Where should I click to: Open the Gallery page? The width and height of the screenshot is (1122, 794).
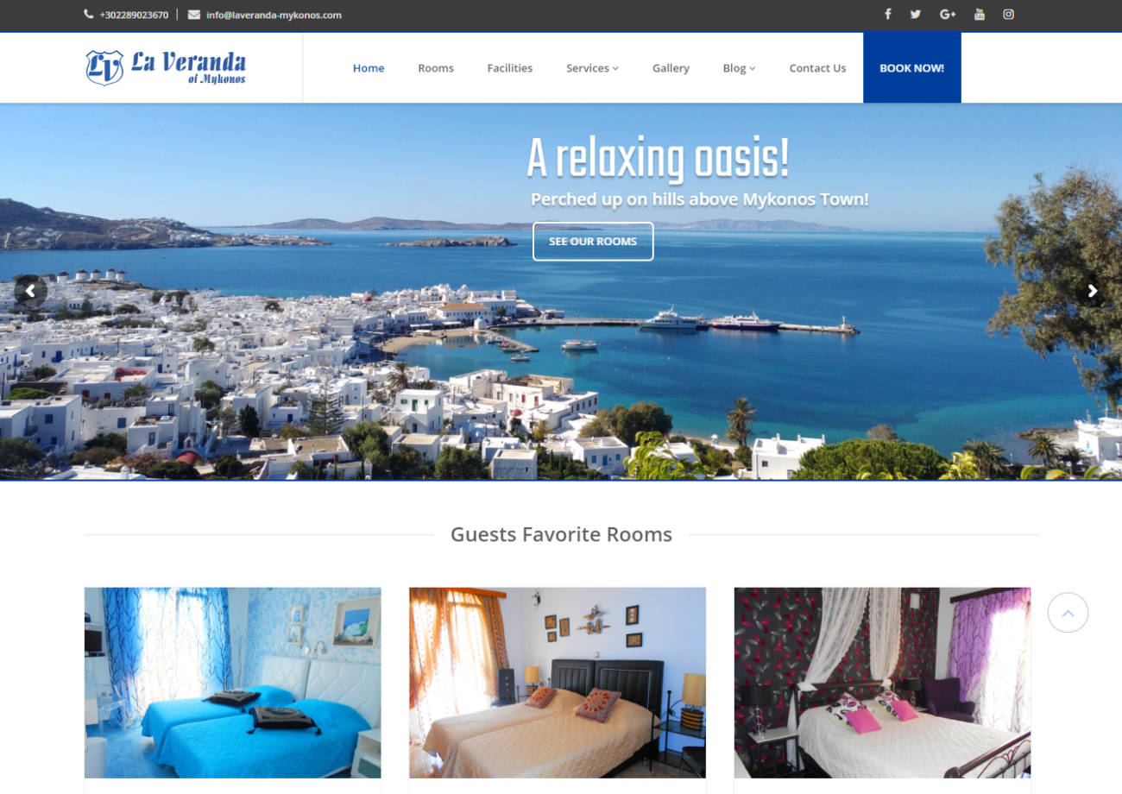[671, 68]
